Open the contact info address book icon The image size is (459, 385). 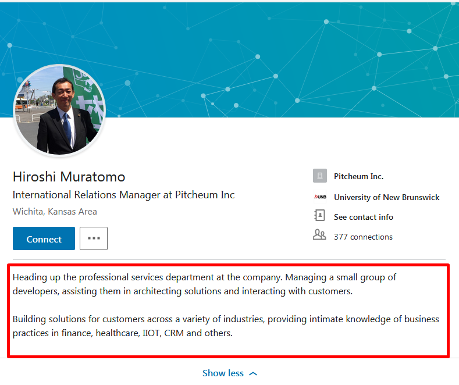(319, 215)
